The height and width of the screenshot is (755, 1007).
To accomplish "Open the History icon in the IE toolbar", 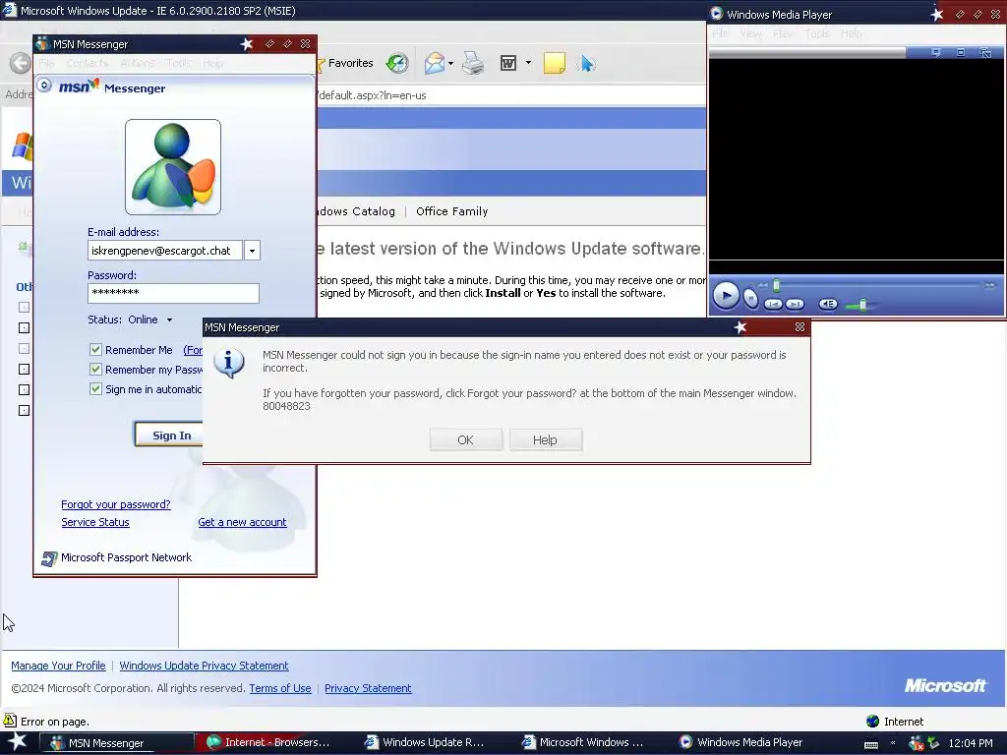I will pos(397,63).
